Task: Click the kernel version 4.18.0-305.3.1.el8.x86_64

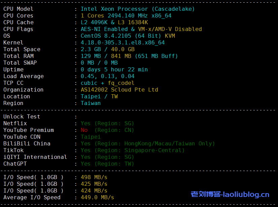Action: tap(123, 43)
